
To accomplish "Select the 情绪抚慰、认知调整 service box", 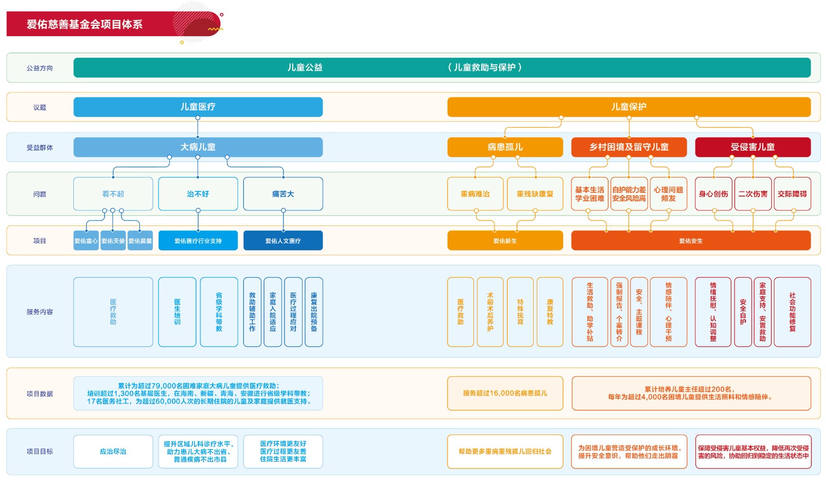I will coord(713,312).
